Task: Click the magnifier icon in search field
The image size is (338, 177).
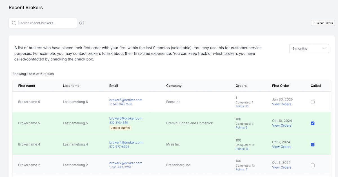Action: tap(14, 23)
